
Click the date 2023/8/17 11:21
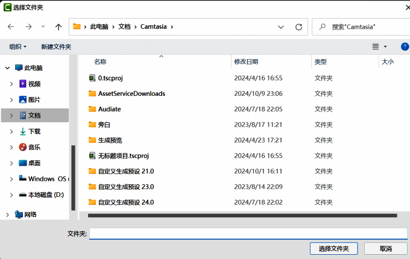pyautogui.click(x=258, y=125)
